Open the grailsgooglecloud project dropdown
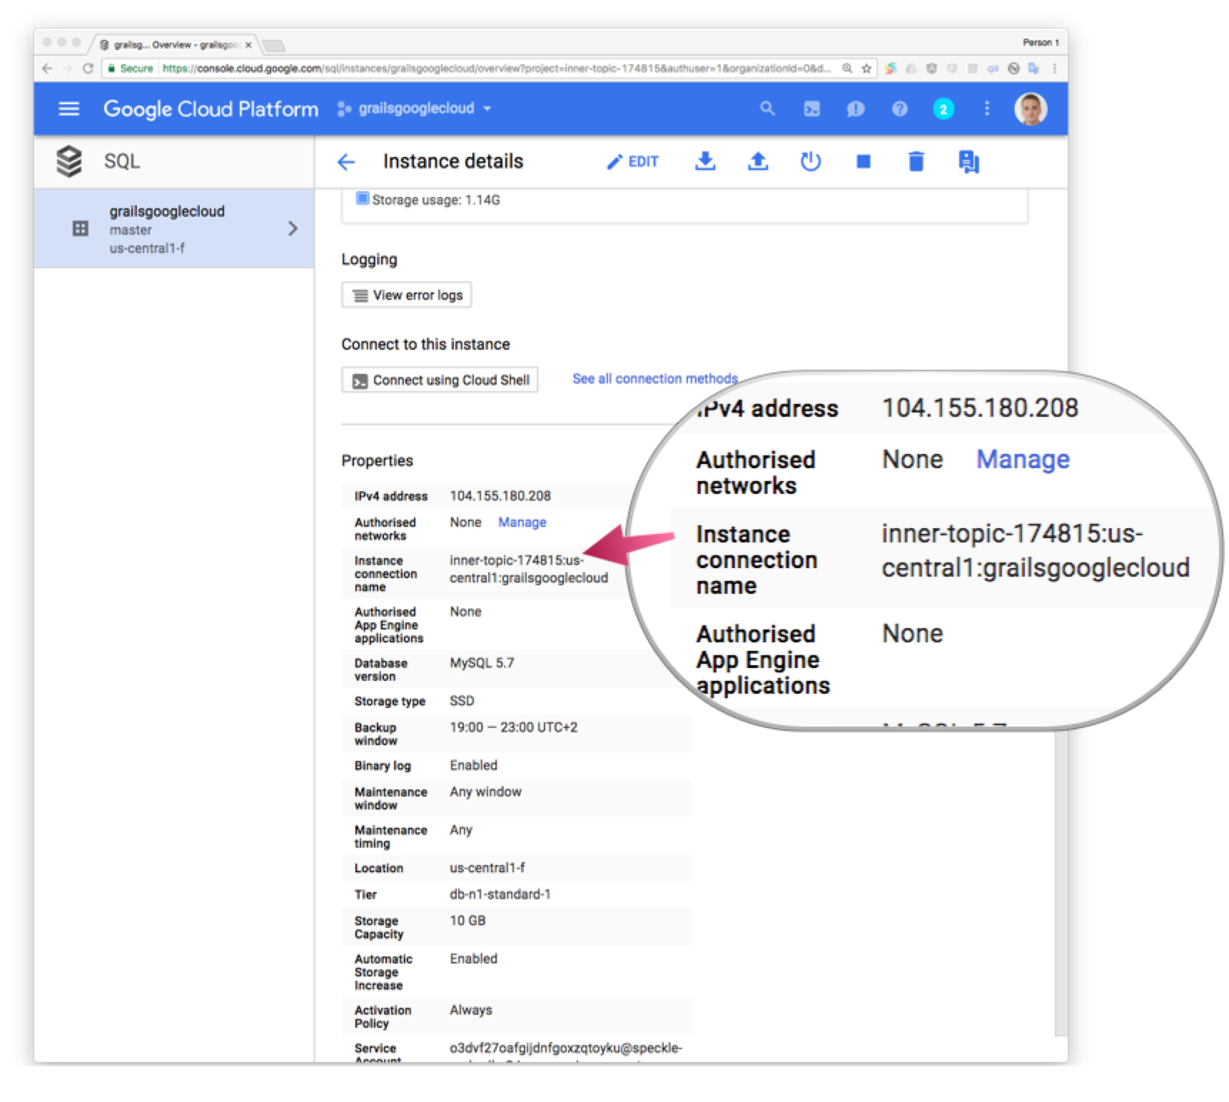1229x1102 pixels. pos(415,108)
